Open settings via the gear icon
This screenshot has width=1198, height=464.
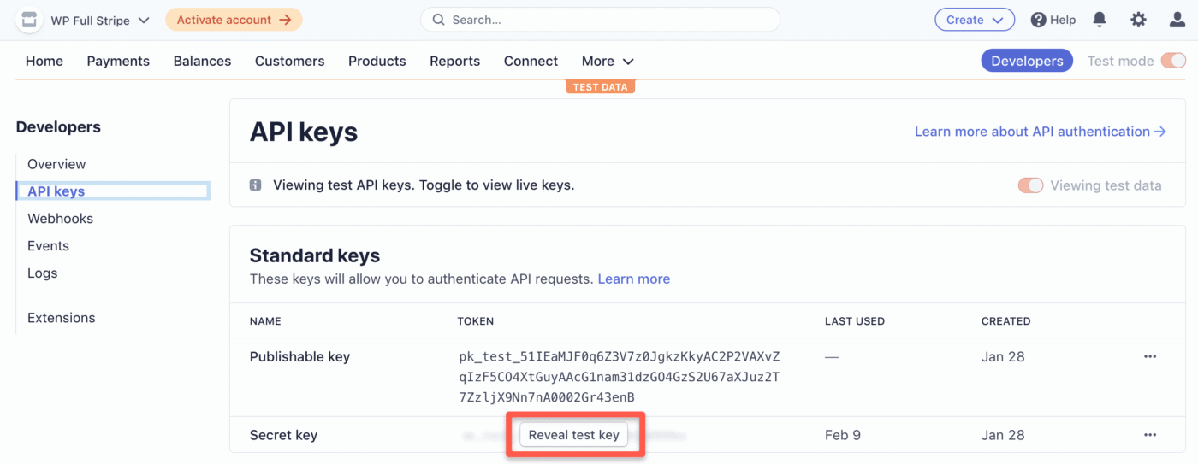coord(1138,20)
